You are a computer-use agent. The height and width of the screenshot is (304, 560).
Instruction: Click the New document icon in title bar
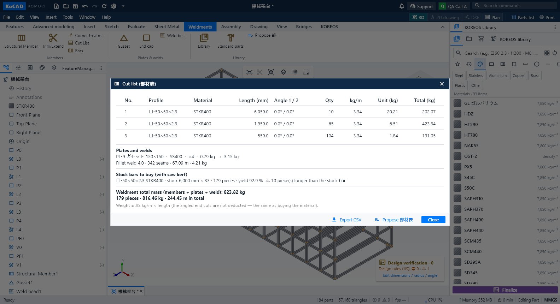[x=57, y=6]
